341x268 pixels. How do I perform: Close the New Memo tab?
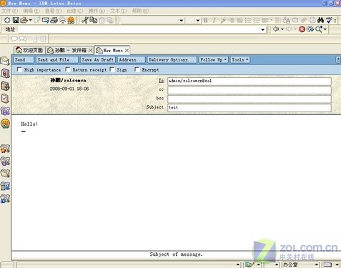coord(127,51)
